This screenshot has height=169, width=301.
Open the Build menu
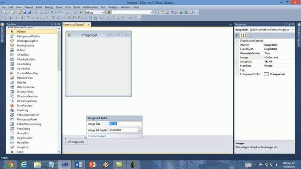click(39, 7)
